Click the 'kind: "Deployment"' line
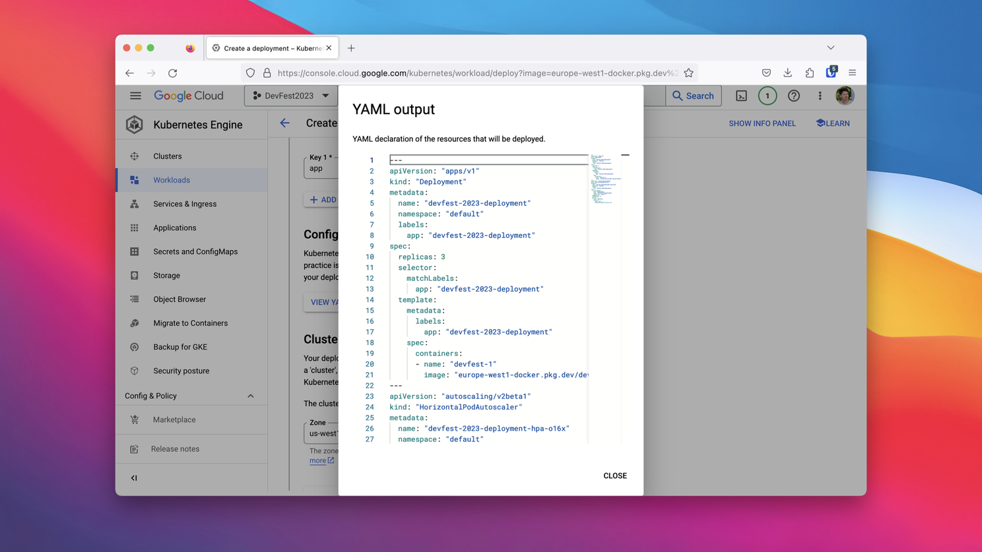982x552 pixels. [x=428, y=181]
